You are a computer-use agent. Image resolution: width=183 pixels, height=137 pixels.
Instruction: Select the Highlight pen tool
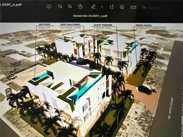coord(93,6)
